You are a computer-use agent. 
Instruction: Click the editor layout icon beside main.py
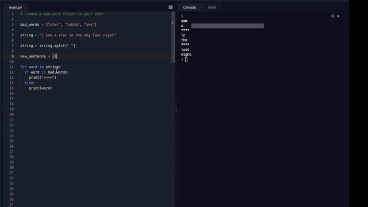[171, 7]
